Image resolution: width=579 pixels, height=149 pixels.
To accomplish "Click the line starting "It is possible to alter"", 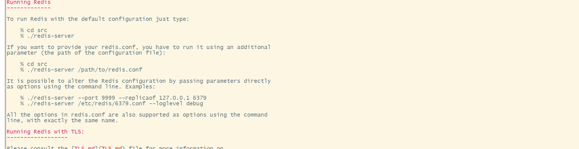I will tap(139, 81).
